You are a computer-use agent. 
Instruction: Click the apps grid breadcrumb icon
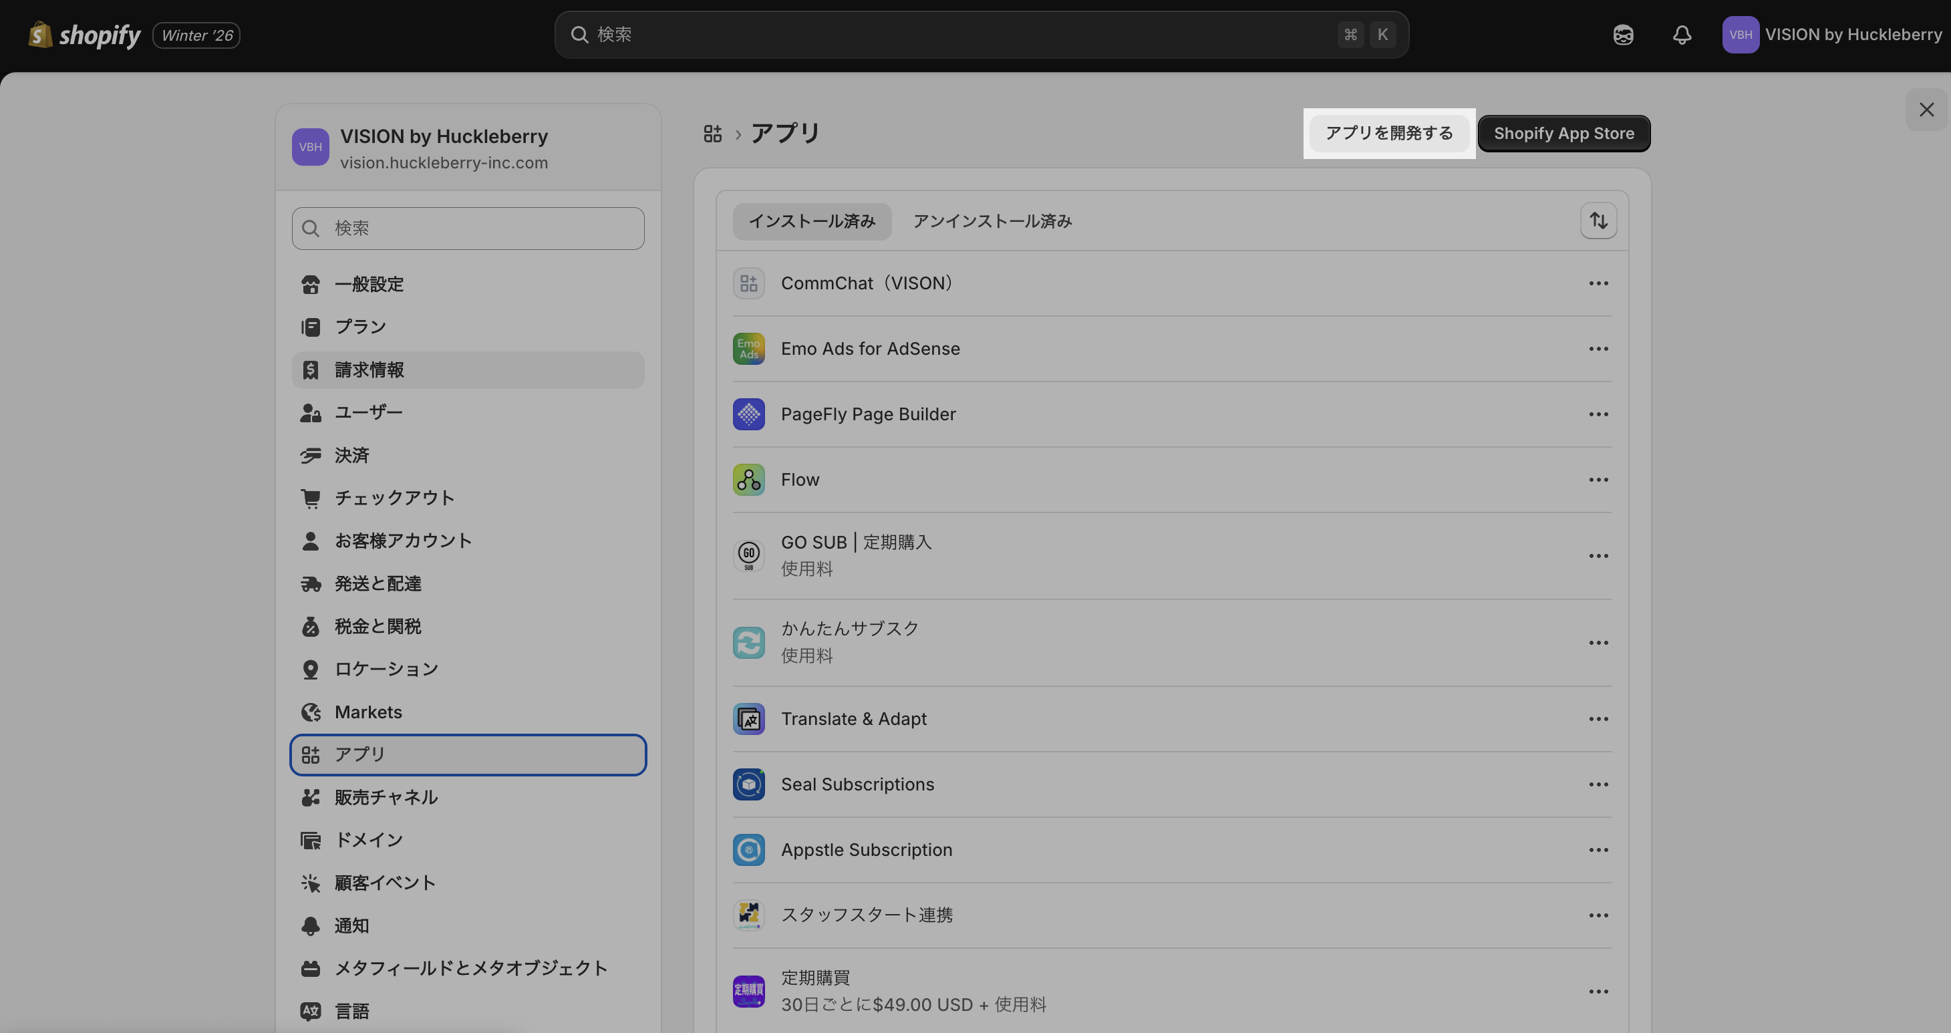[x=712, y=134]
